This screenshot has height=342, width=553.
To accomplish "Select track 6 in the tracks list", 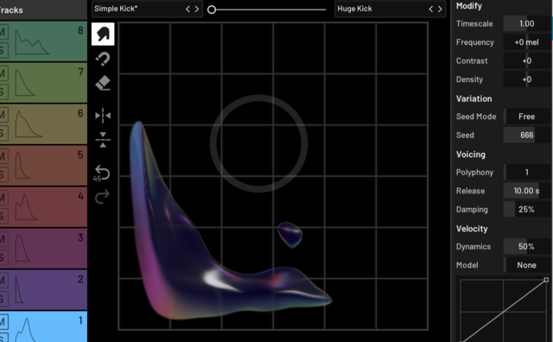I will [43, 124].
